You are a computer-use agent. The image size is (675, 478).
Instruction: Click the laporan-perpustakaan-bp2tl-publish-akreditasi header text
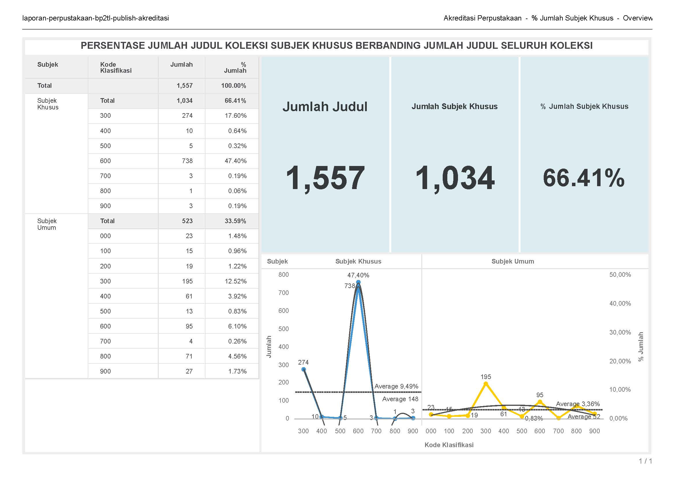95,18
